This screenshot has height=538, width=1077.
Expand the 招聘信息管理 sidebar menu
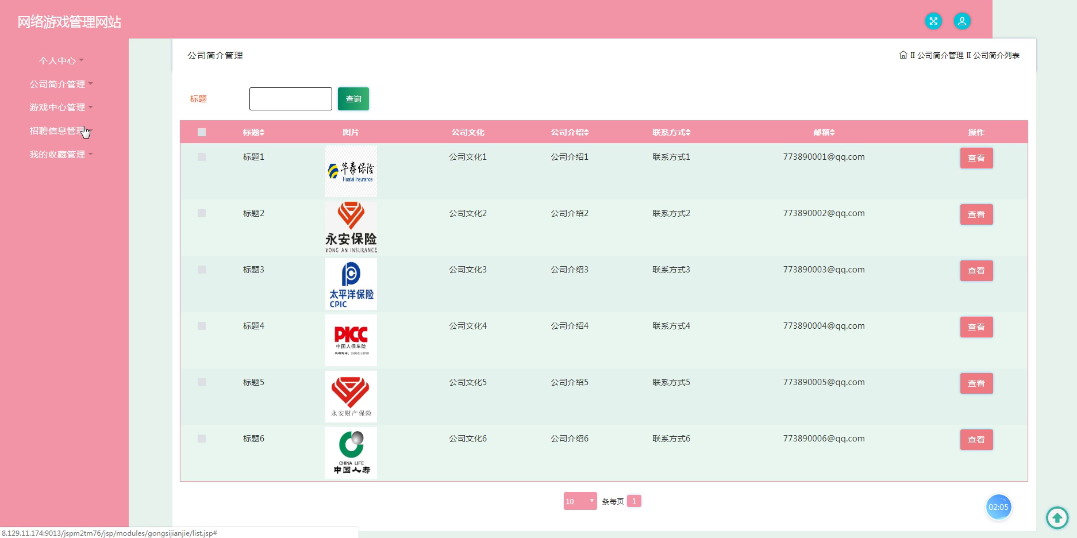61,131
